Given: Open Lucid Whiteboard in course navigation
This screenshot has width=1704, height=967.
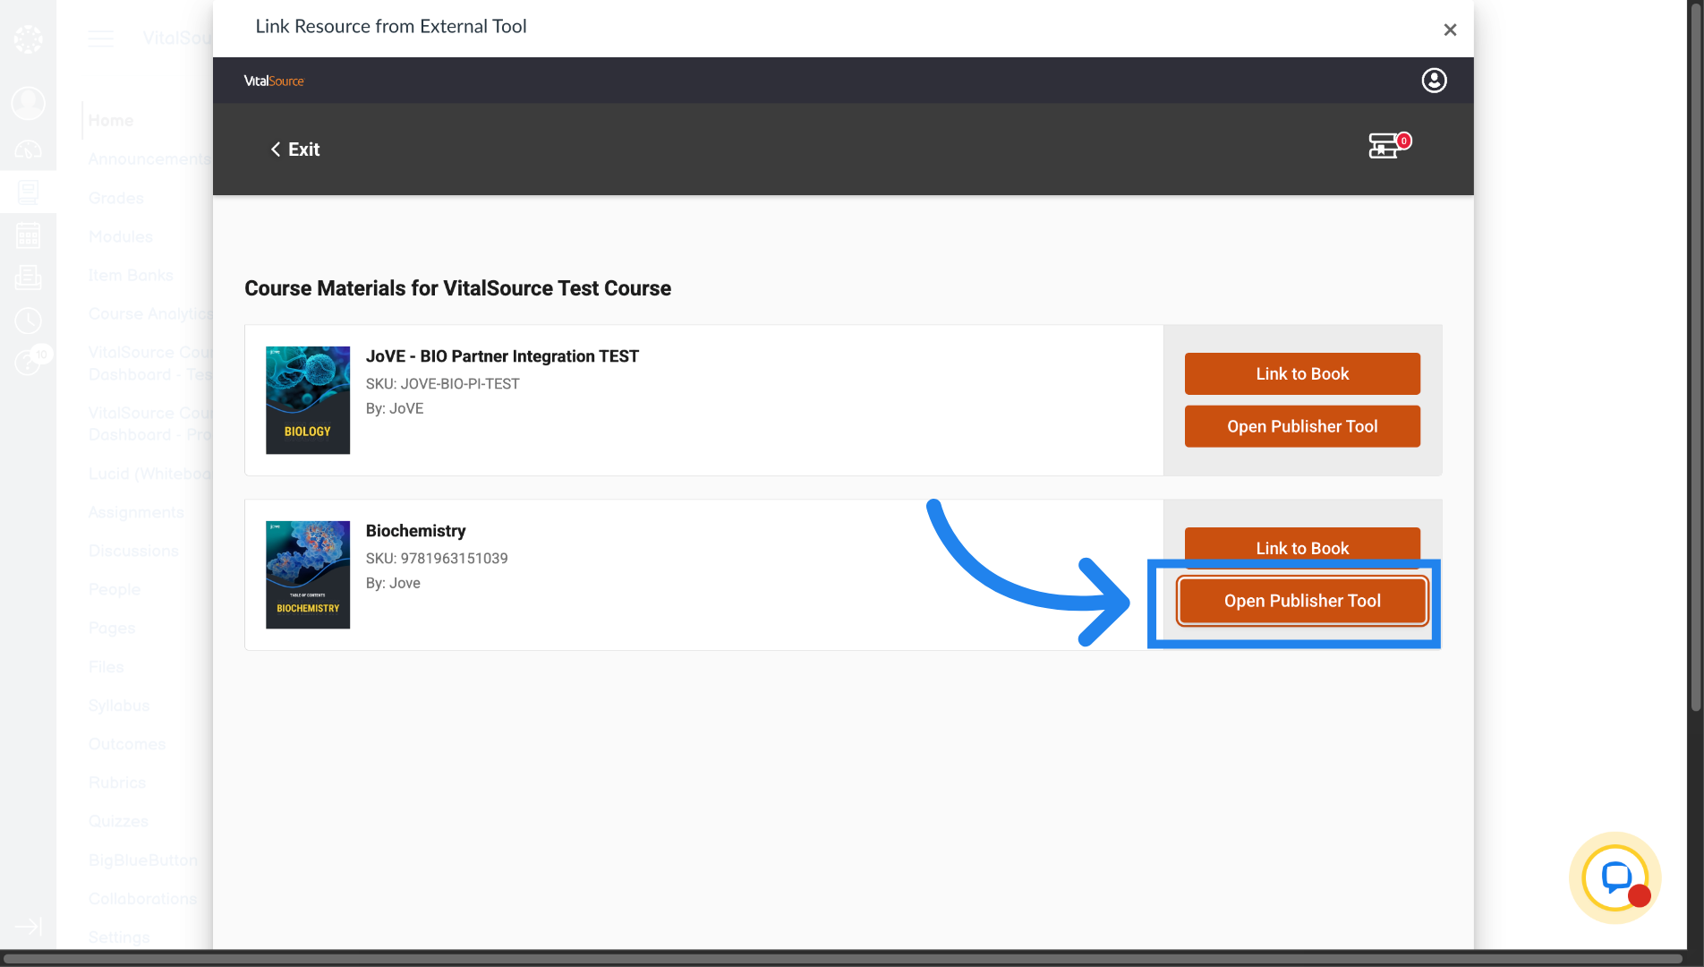Looking at the screenshot, I should pos(149,474).
